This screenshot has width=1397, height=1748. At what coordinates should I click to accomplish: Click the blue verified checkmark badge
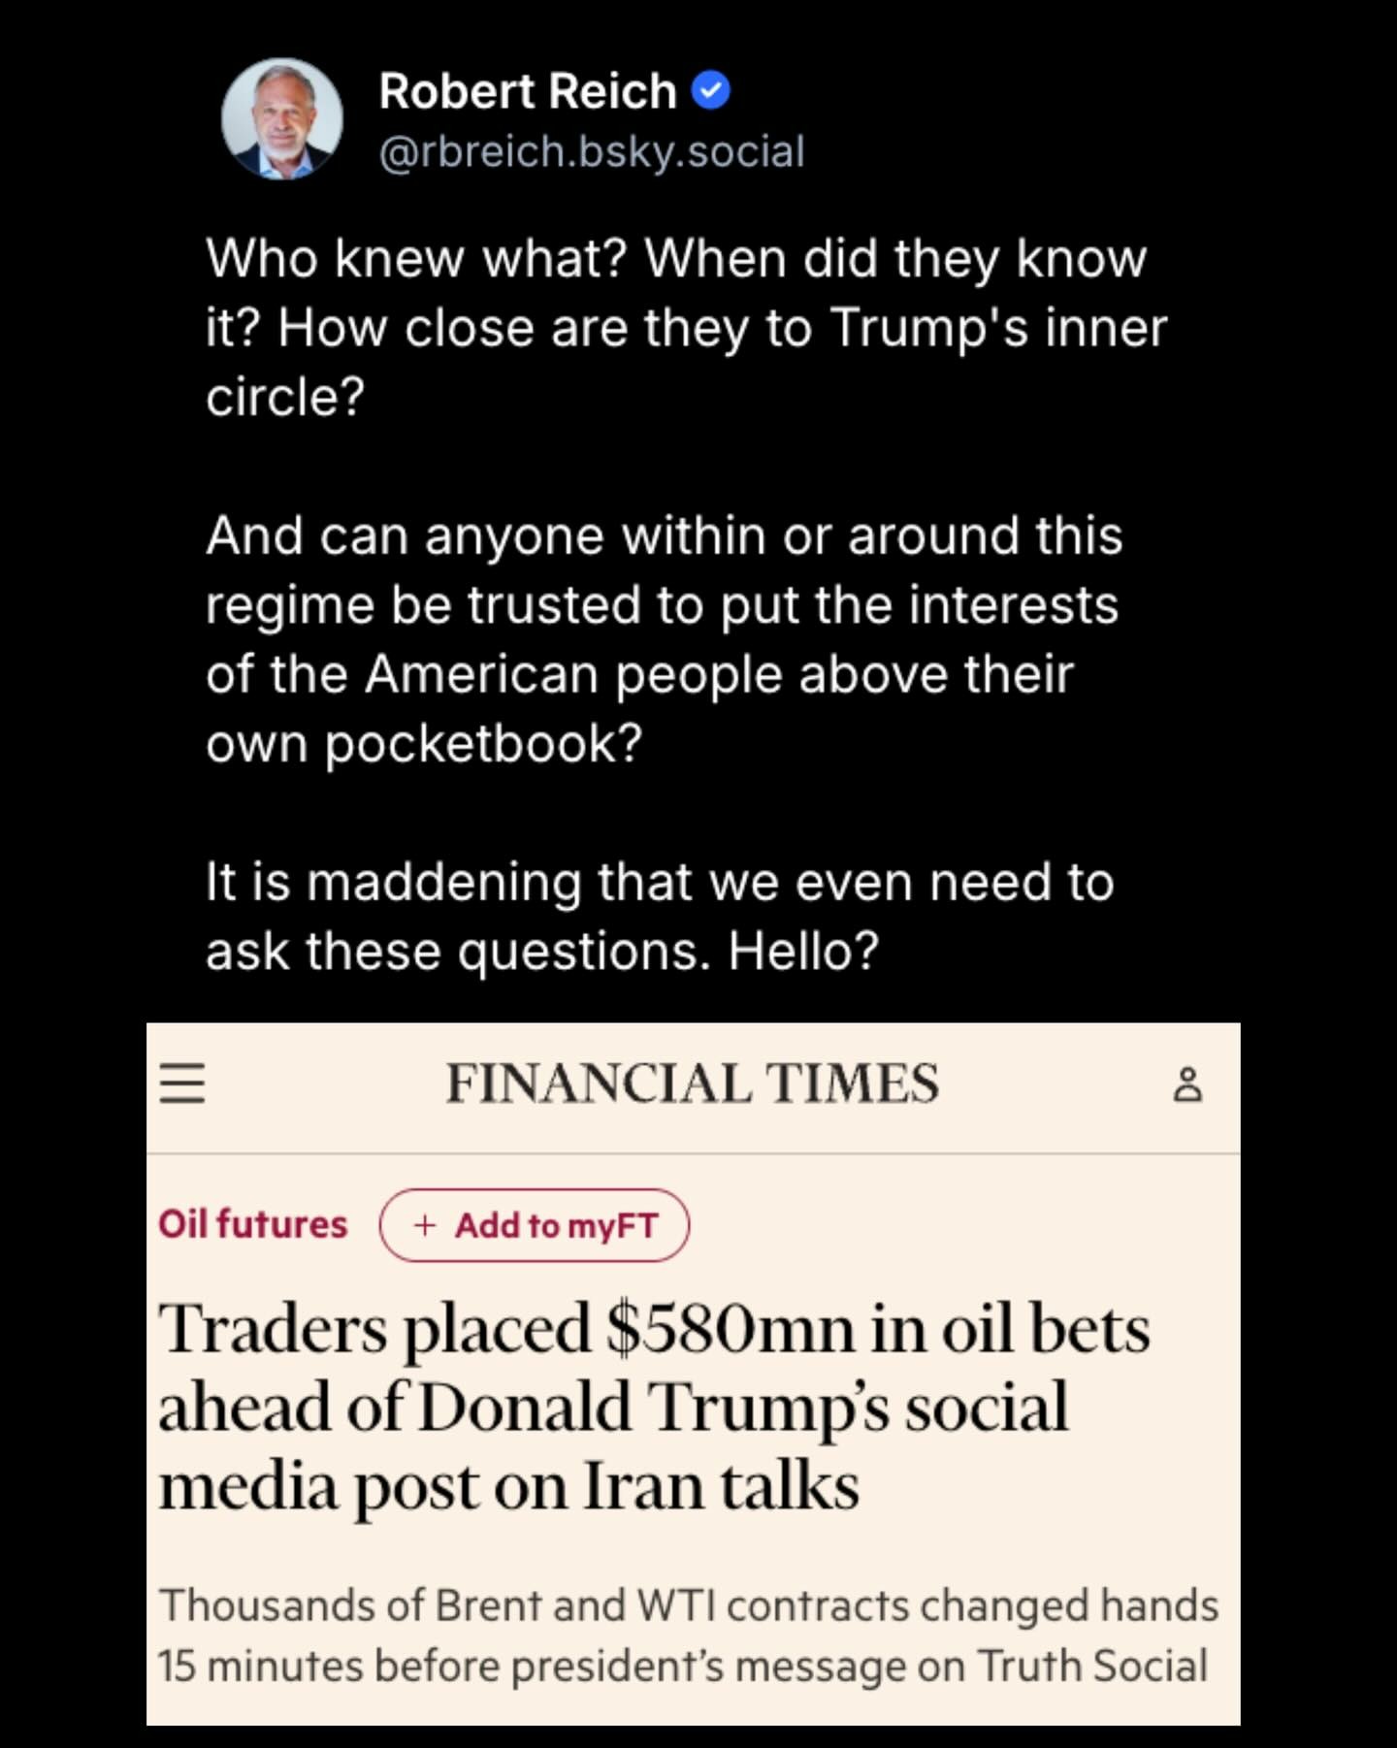coord(711,91)
